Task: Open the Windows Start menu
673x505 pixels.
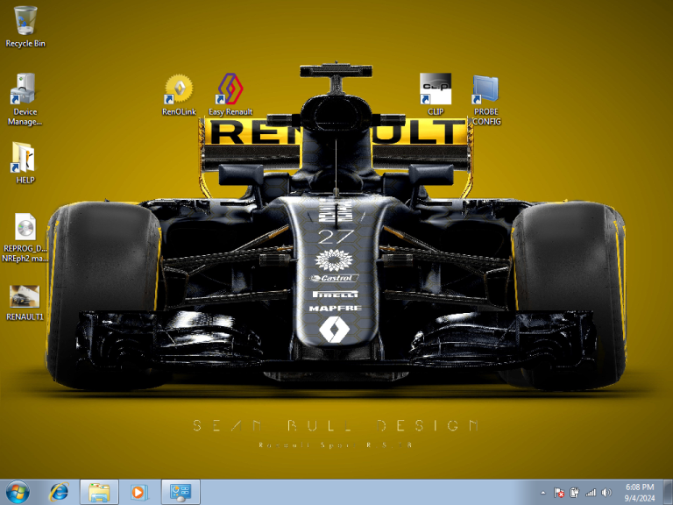Action: tap(18, 492)
